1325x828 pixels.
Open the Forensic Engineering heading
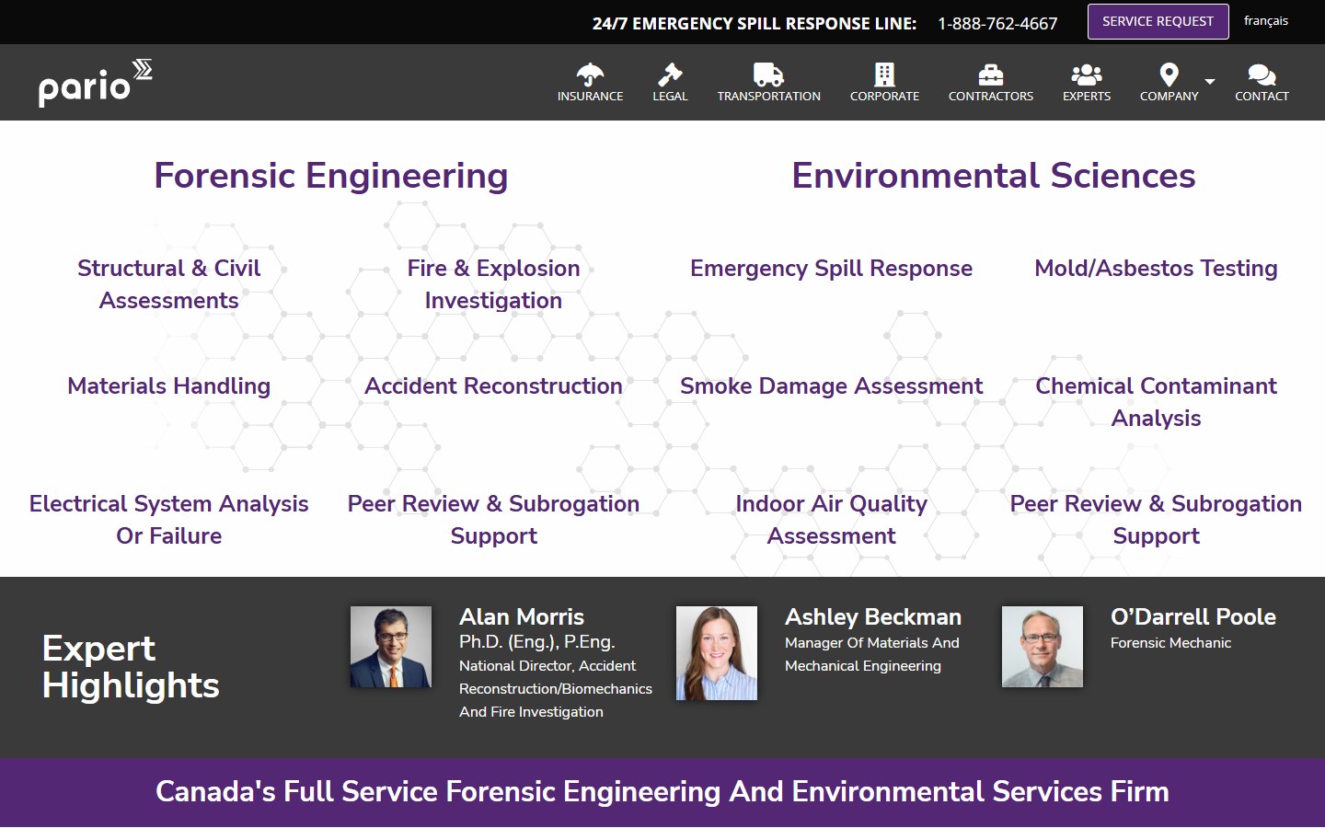click(331, 175)
